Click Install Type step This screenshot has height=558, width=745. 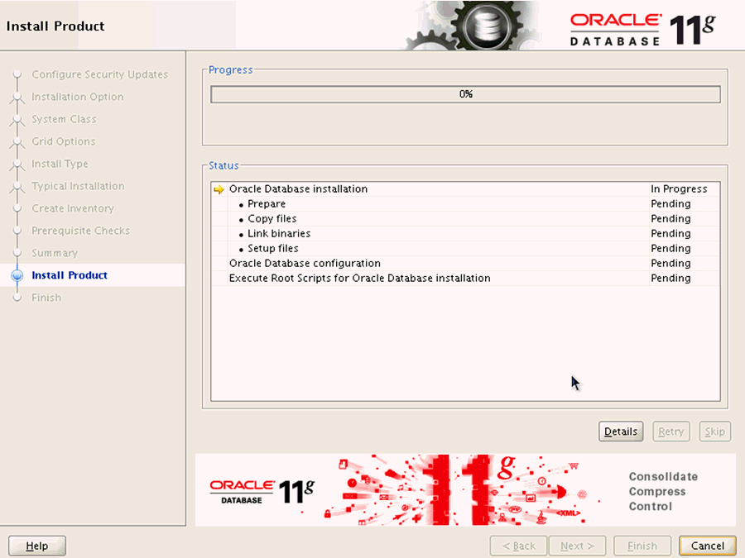pyautogui.click(x=60, y=164)
